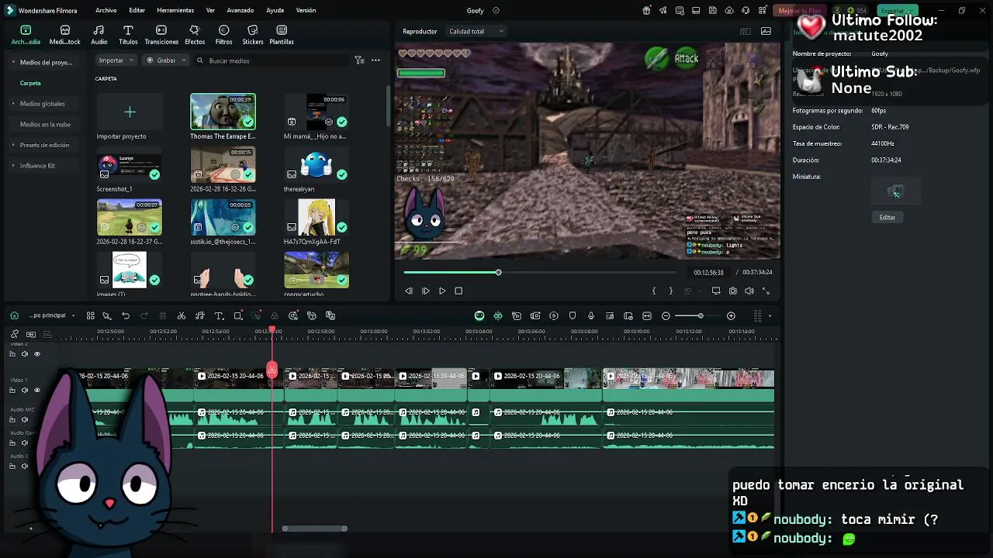Image resolution: width=993 pixels, height=558 pixels.
Task: Click the timeline horizontal scrollbar
Action: point(314,529)
